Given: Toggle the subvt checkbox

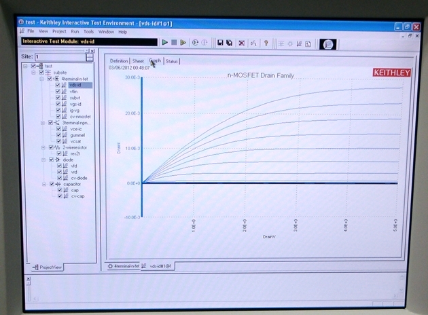Looking at the screenshot, I should point(58,98).
